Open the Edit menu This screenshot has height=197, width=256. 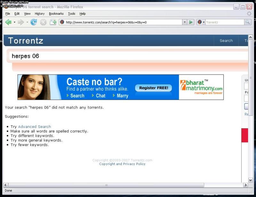tap(17, 14)
